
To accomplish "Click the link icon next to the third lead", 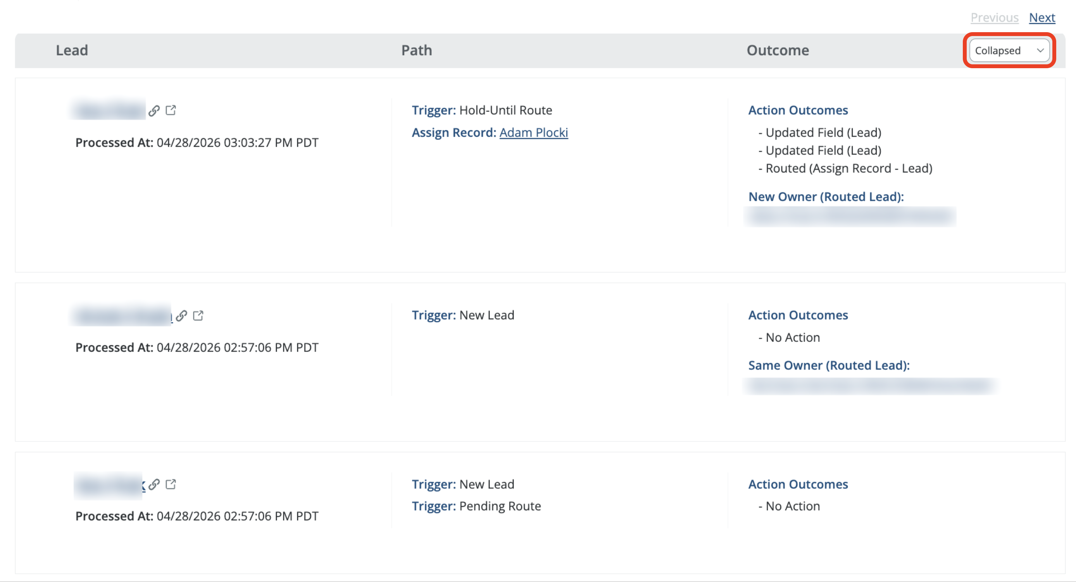I will click(x=154, y=484).
